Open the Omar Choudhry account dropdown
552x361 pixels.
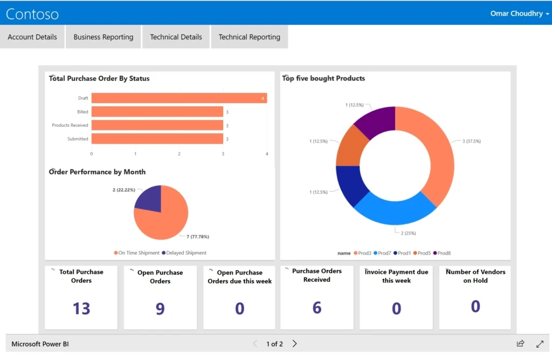(x=519, y=13)
